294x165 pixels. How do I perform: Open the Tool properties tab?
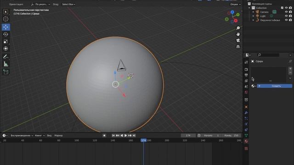(x=246, y=62)
